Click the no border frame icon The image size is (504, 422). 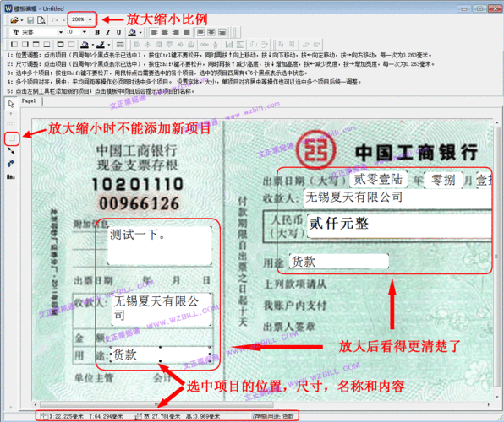71,44
